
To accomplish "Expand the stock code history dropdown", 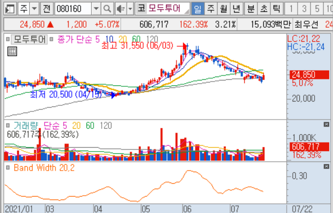I will pyautogui.click(x=96, y=9).
